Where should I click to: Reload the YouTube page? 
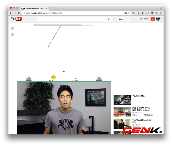coord(19,13)
